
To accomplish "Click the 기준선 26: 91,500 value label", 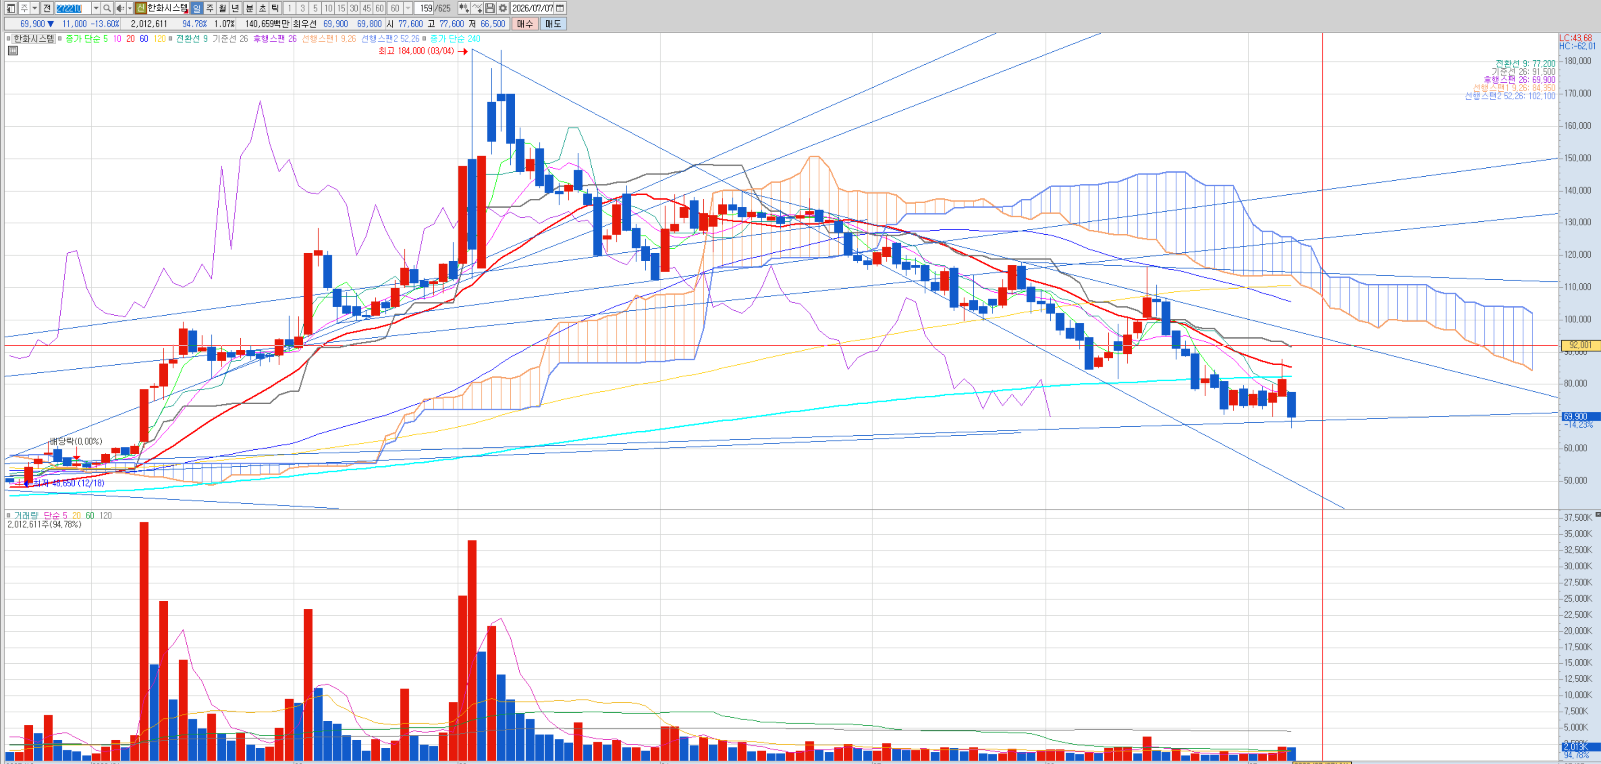I will [1523, 72].
